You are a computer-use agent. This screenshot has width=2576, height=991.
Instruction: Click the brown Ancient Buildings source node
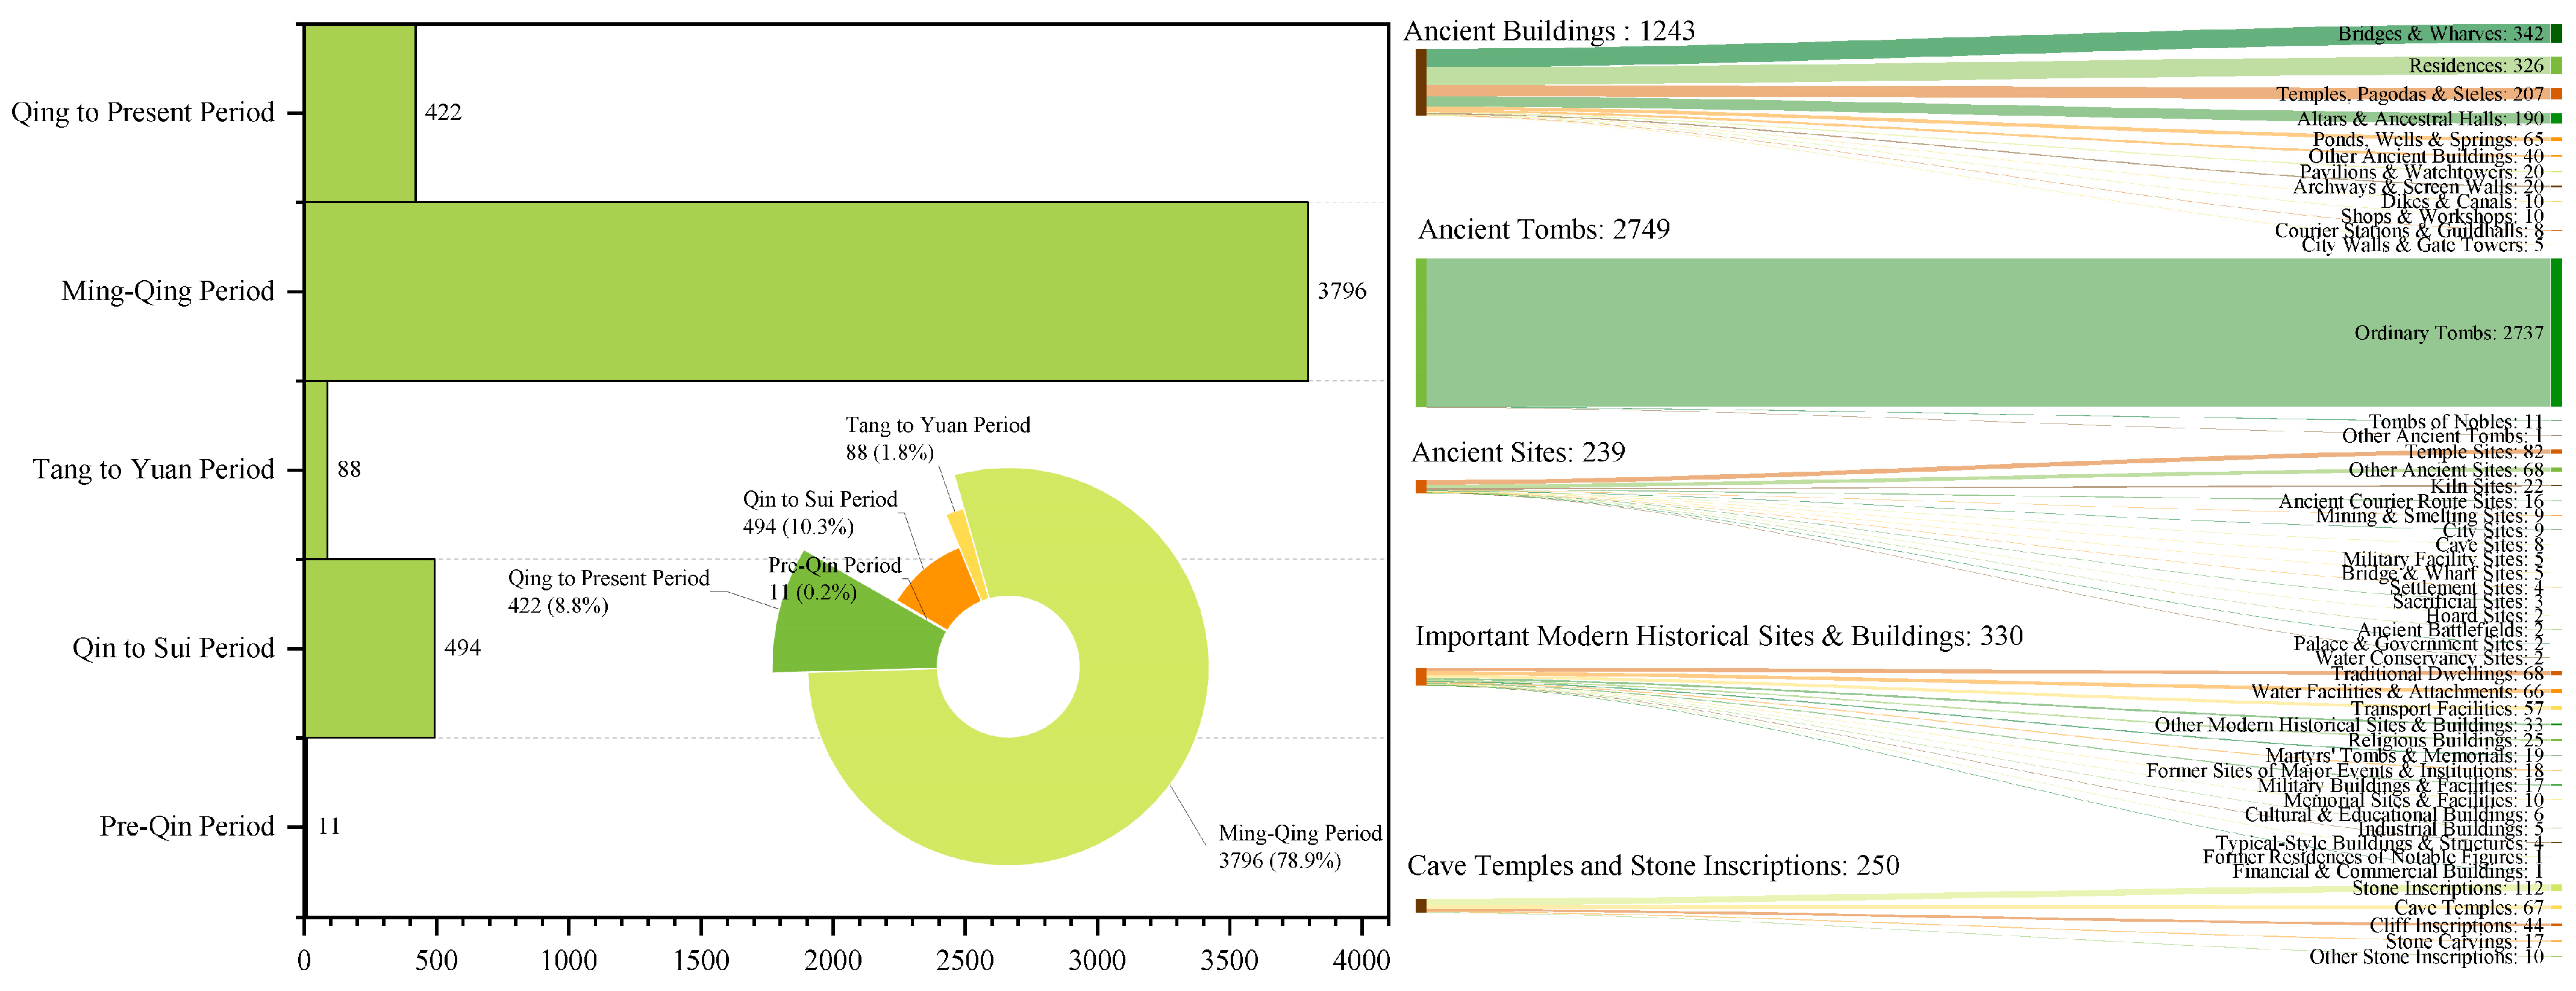(x=1421, y=82)
